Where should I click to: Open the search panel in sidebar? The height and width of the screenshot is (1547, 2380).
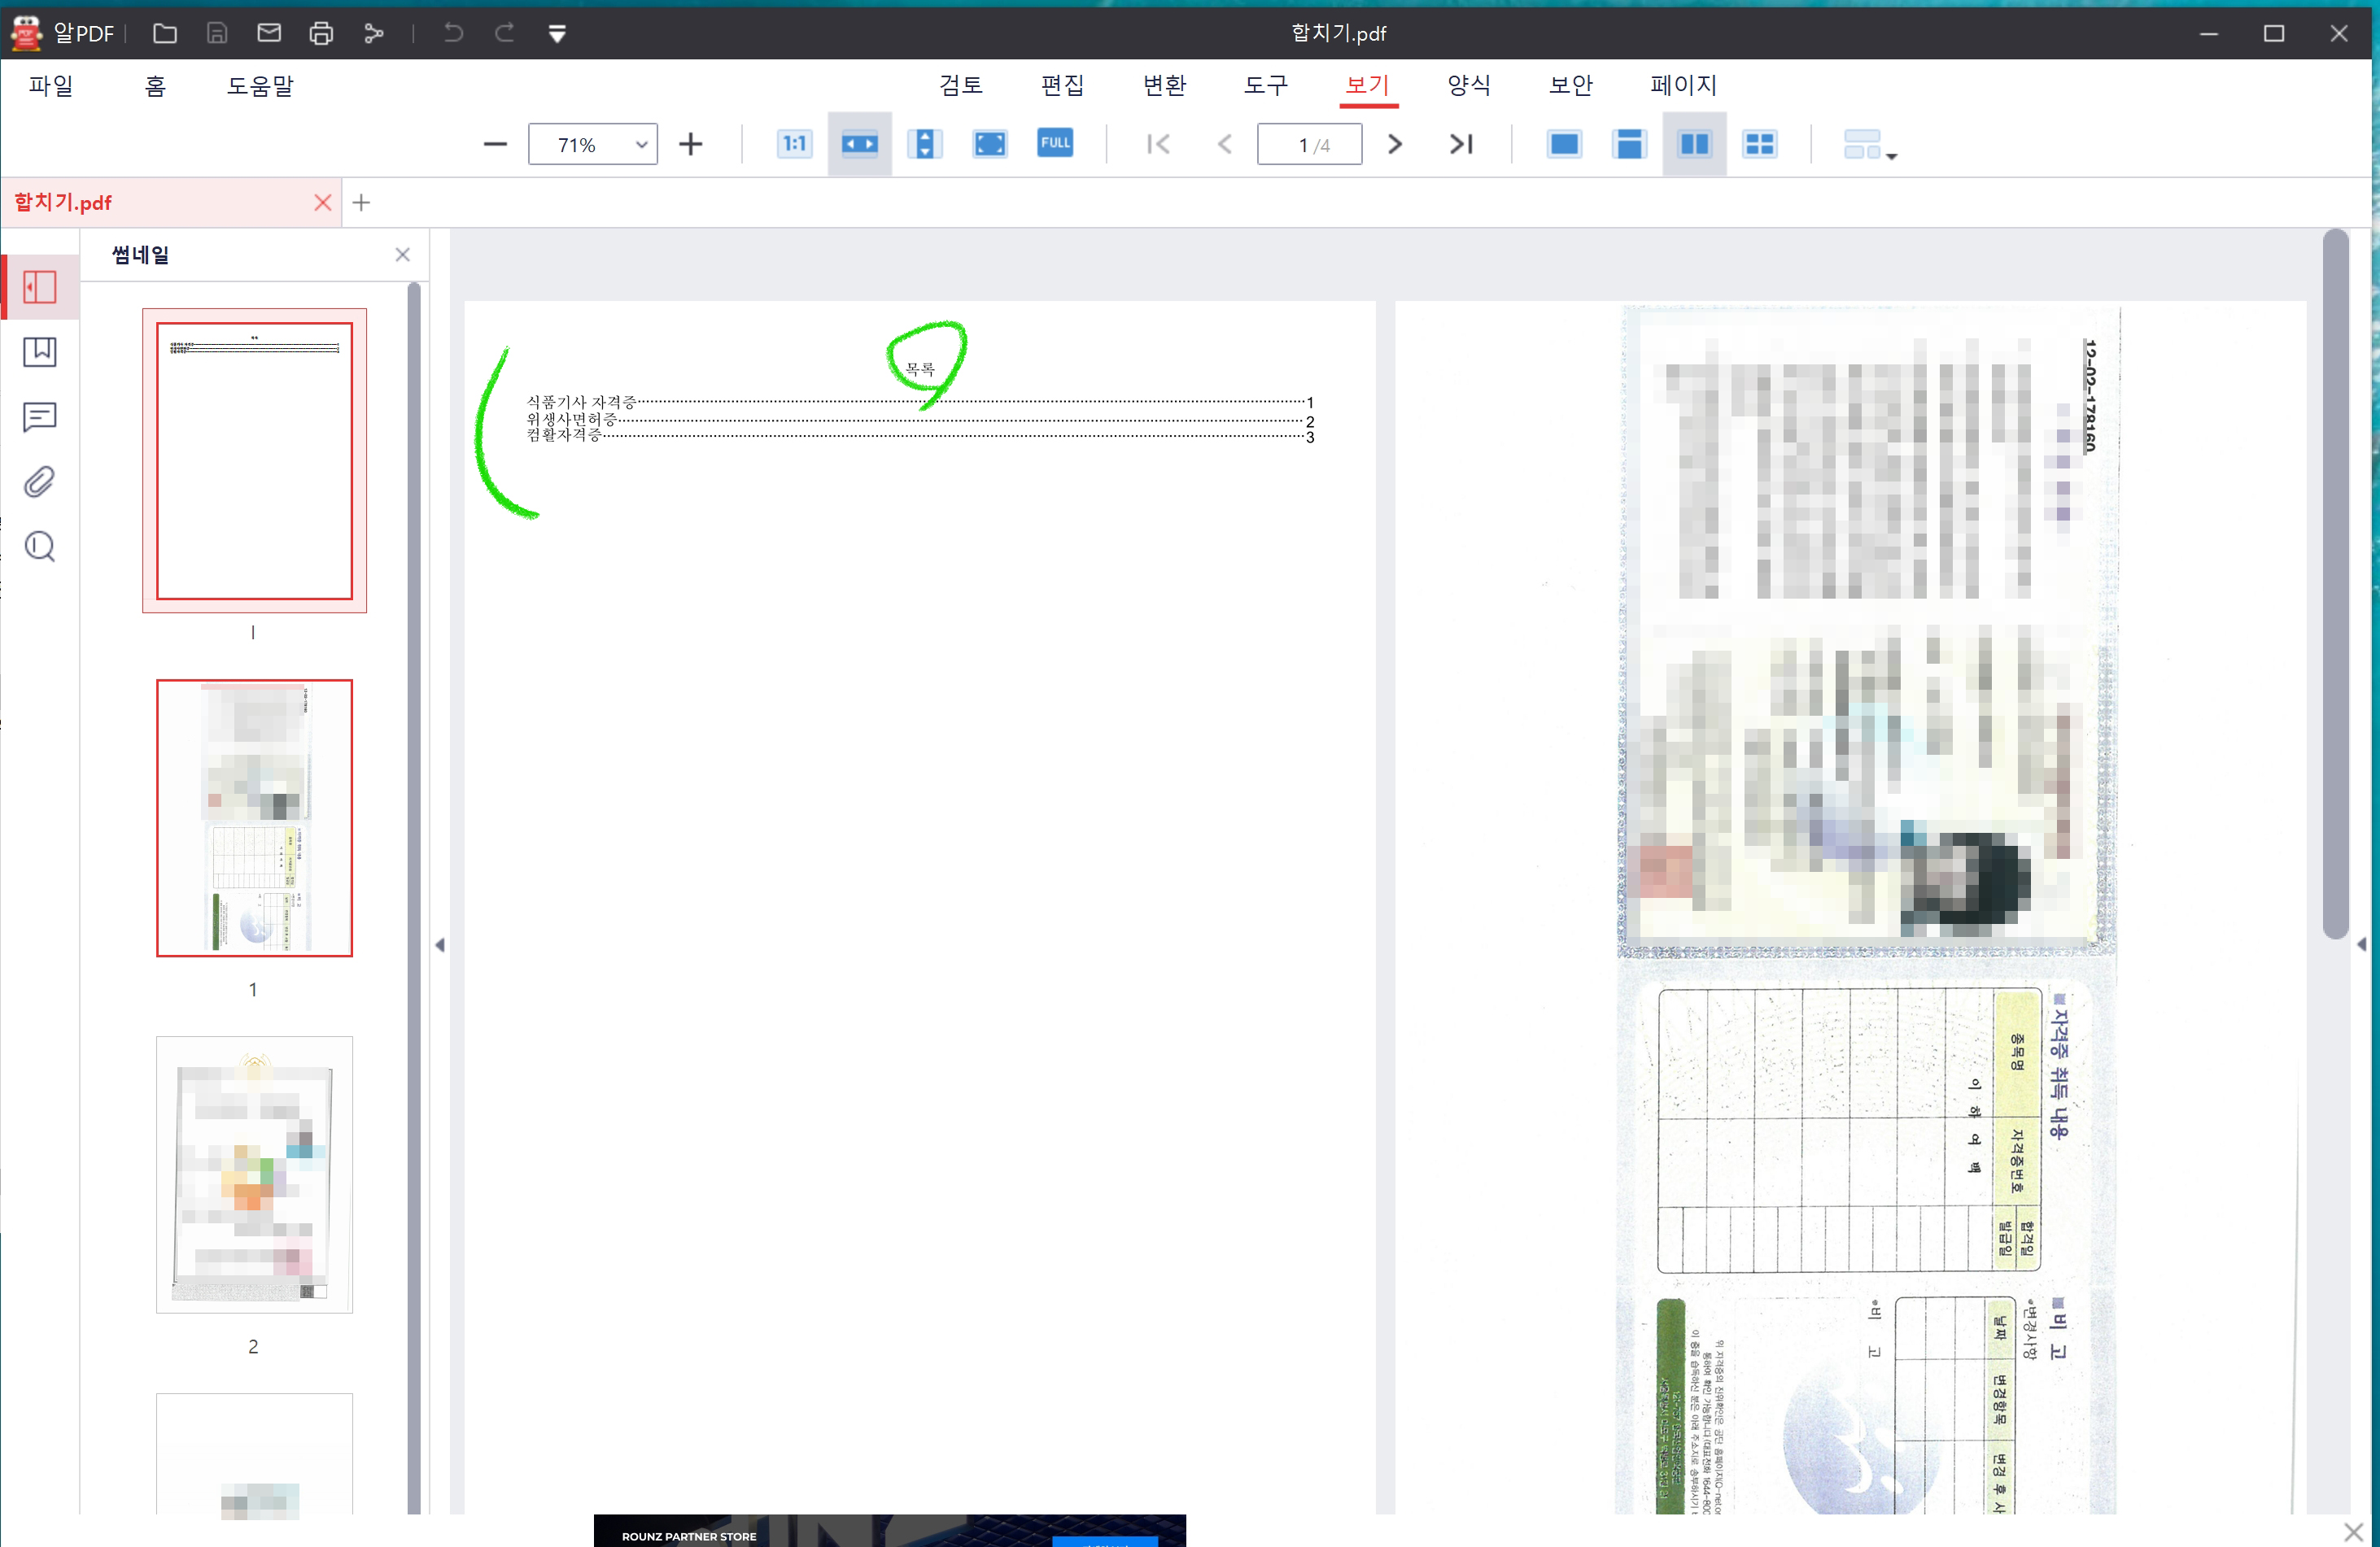click(x=39, y=547)
